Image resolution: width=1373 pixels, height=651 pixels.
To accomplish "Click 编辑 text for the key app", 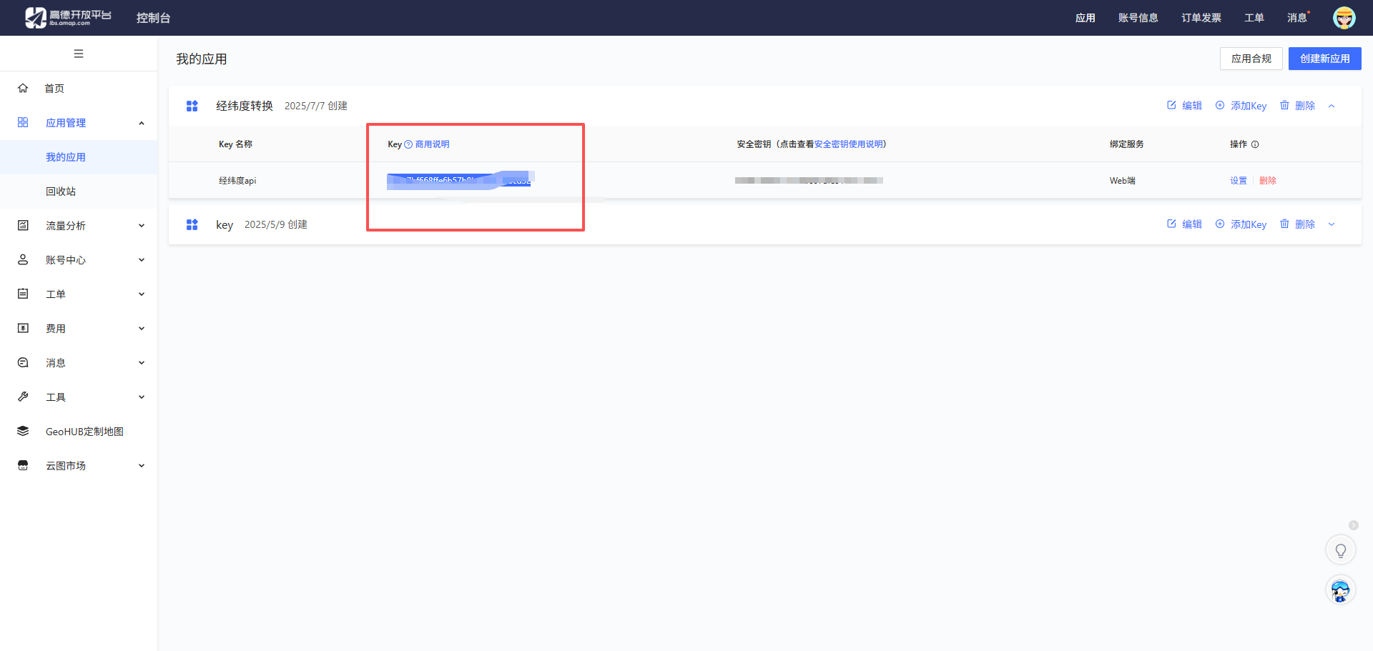I will 1192,224.
